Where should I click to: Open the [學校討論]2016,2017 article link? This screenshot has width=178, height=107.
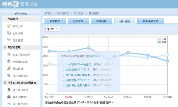(79, 80)
